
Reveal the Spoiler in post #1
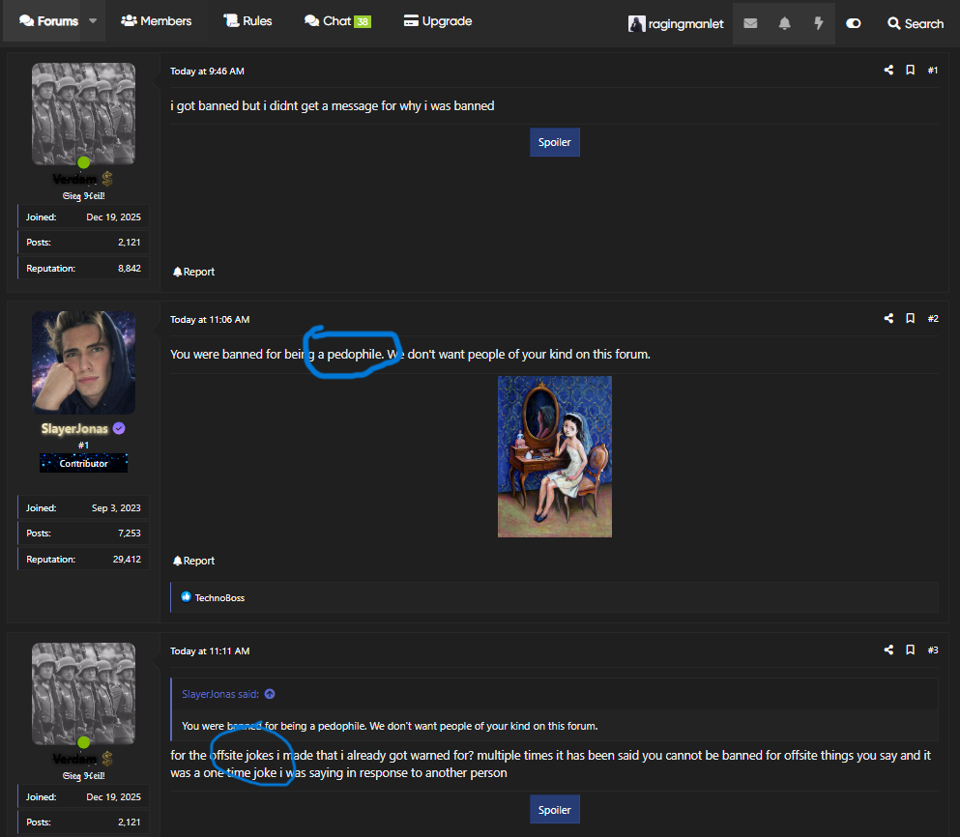click(x=554, y=142)
